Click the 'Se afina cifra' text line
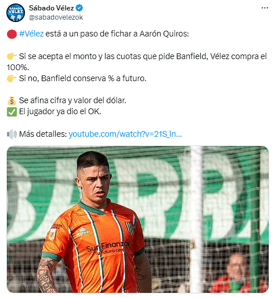The image size is (275, 298). pyautogui.click(x=73, y=100)
